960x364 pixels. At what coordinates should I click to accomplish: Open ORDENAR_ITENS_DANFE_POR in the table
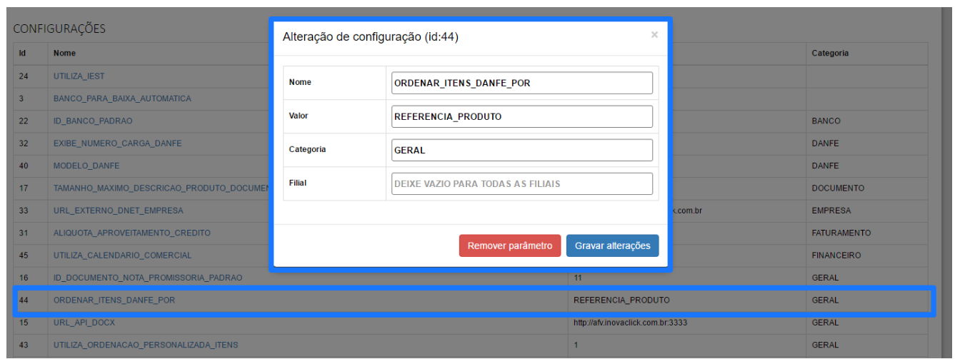(114, 300)
